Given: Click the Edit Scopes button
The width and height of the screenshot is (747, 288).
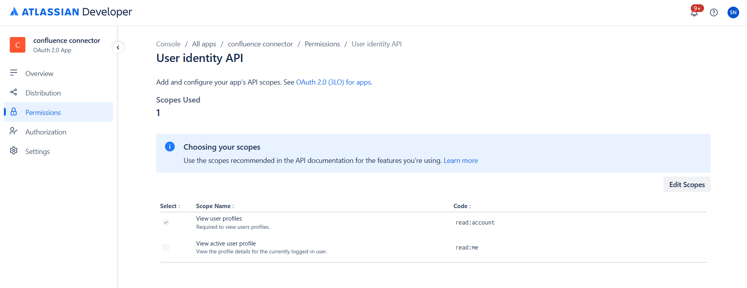Looking at the screenshot, I should (687, 184).
